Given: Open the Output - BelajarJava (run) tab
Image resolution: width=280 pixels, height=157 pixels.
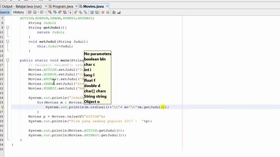Looking at the screenshot, I should [x=21, y=7].
